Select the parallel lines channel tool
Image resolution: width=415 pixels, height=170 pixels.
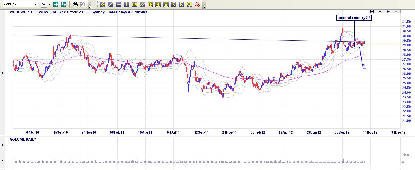[142, 4]
